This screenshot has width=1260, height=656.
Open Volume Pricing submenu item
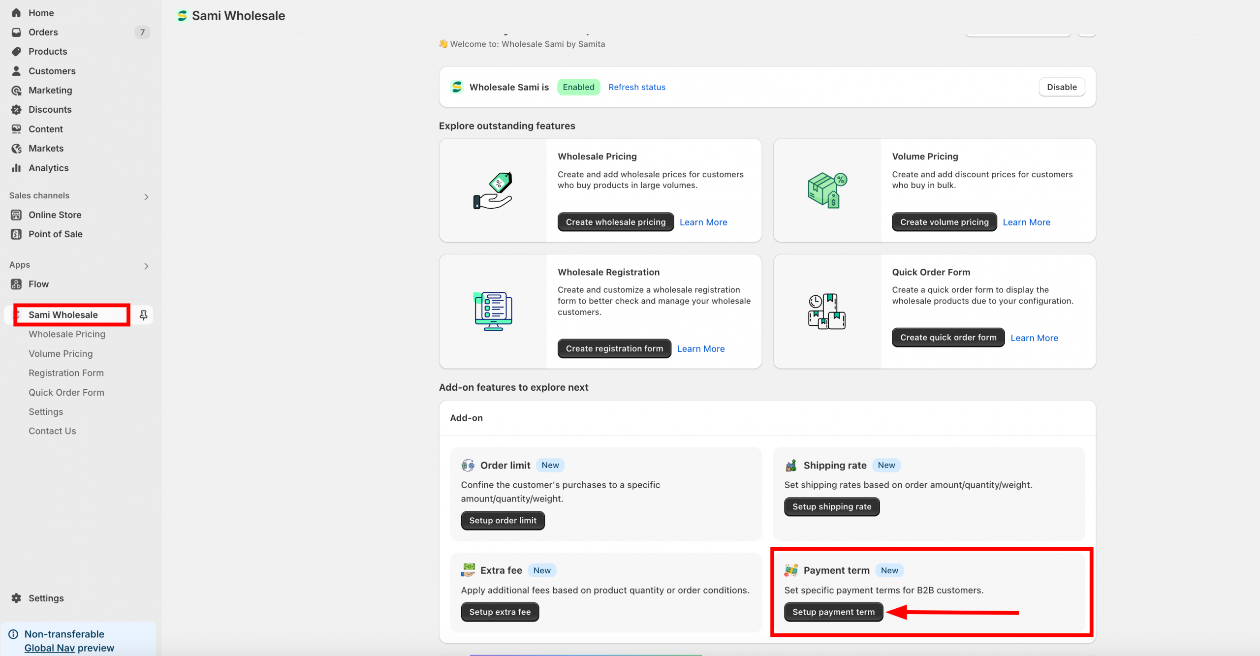click(61, 353)
